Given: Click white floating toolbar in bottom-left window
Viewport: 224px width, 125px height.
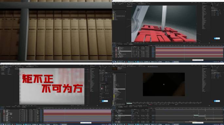Looking at the screenshot, I should (86, 123).
